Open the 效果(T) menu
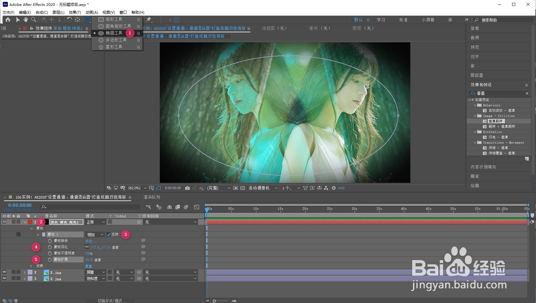The image size is (536, 303). pyautogui.click(x=75, y=13)
